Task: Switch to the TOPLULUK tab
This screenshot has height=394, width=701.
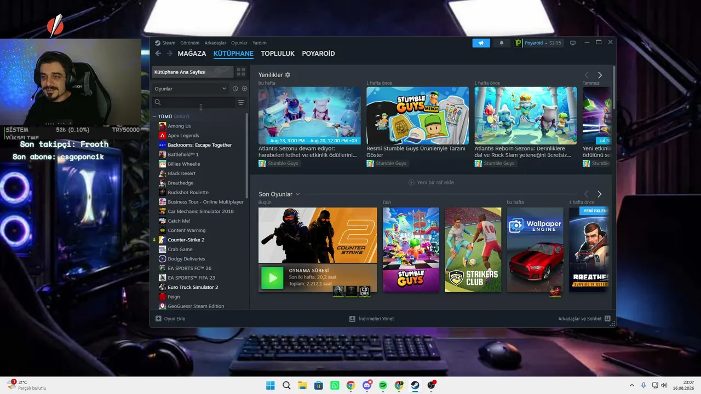Action: pyautogui.click(x=278, y=54)
